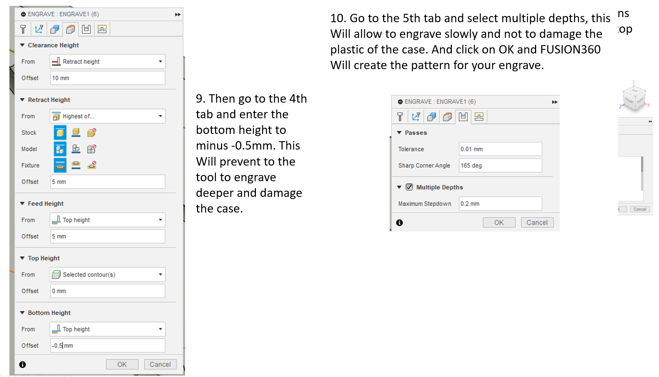Switch to Passes tab in the left Engrave dialog
This screenshot has height=377, width=659.
point(86,29)
